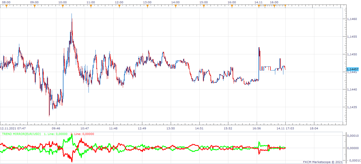Click the 12.11.2021 07:47 date label
Viewport: 361px width, 164px height.
click(x=13, y=128)
